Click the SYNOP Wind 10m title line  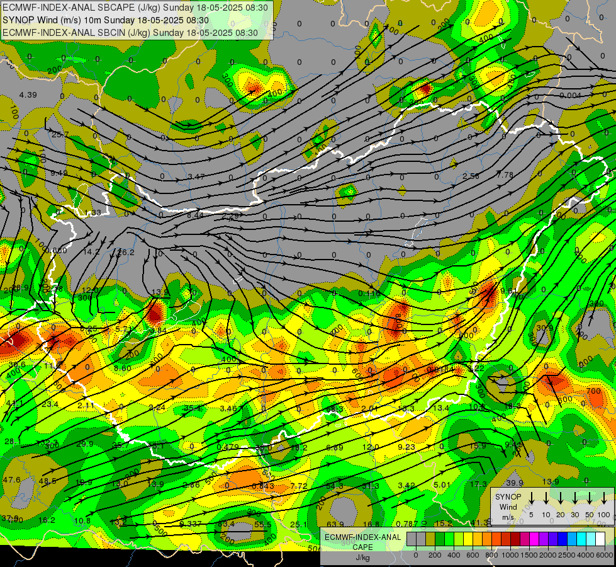(x=106, y=20)
